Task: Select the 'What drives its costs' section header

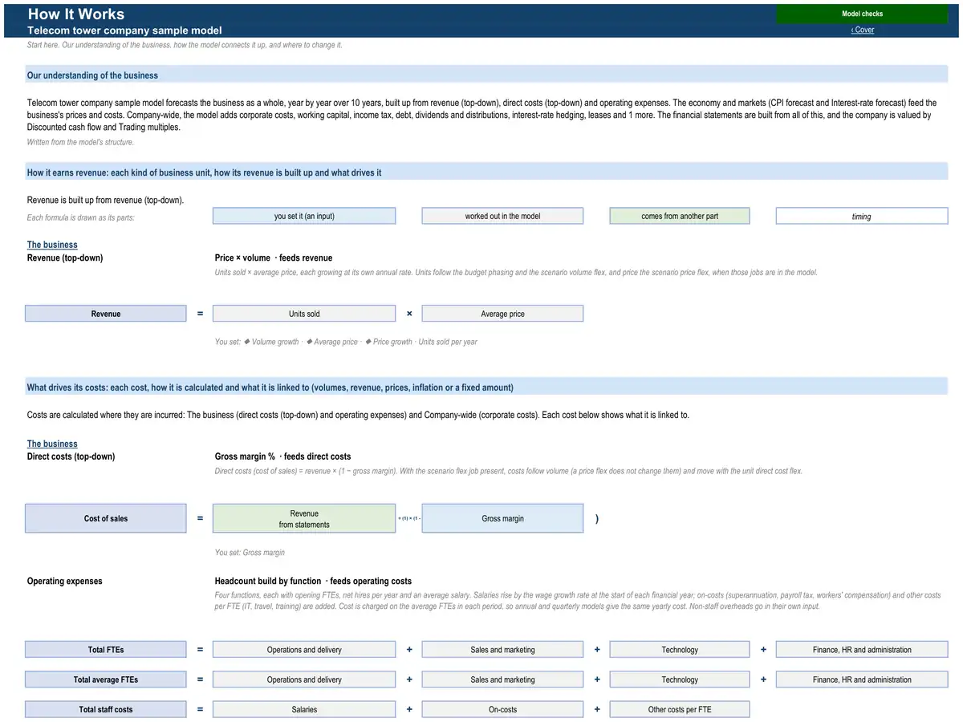Action: (486, 387)
